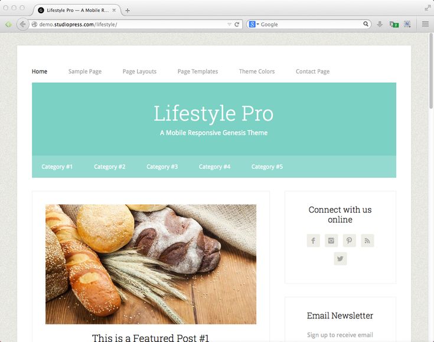Reload the page with refresh icon
Viewport: 434px width, 342px height.
(237, 24)
